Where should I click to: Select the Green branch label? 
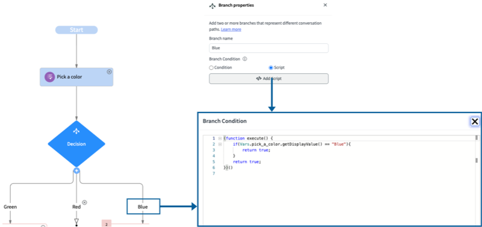[x=10, y=207]
